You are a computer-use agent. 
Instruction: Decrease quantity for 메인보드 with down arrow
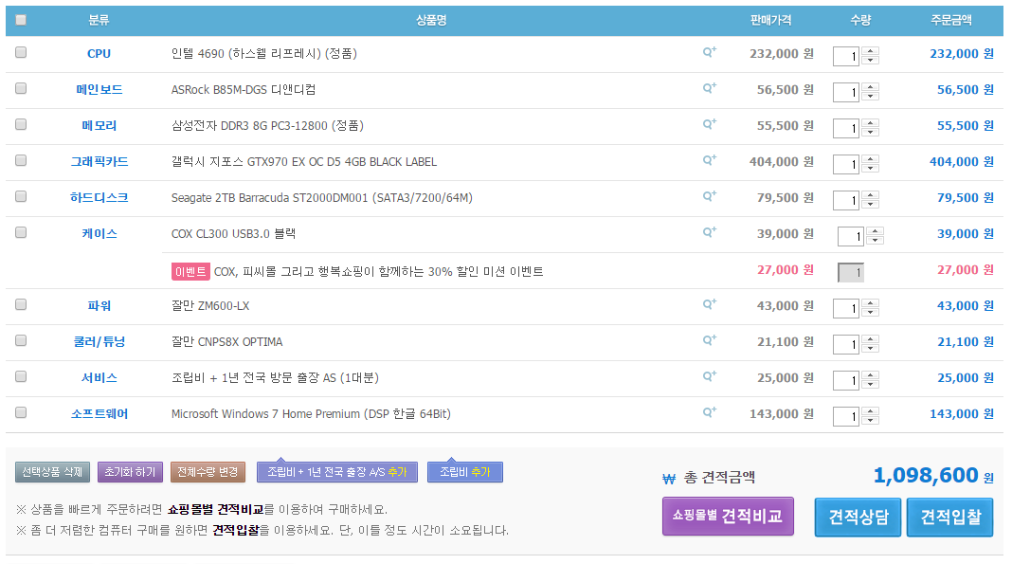coord(871,97)
